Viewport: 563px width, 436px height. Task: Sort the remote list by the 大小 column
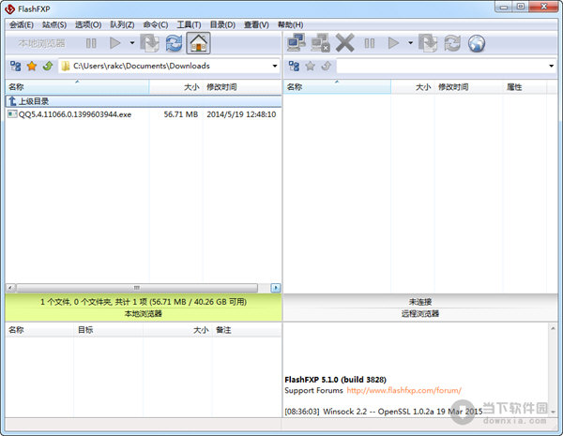click(413, 87)
